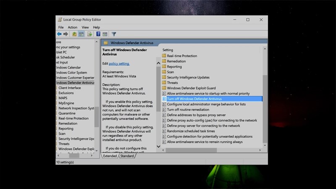This screenshot has height=189, width=336.
Task: Open the File menu
Action: click(61, 27)
